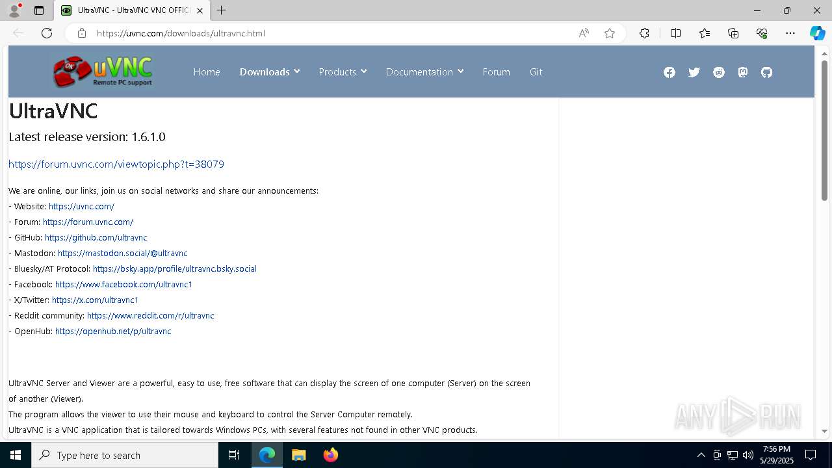
Task: Click the Edge icon on taskbar
Action: 267,455
